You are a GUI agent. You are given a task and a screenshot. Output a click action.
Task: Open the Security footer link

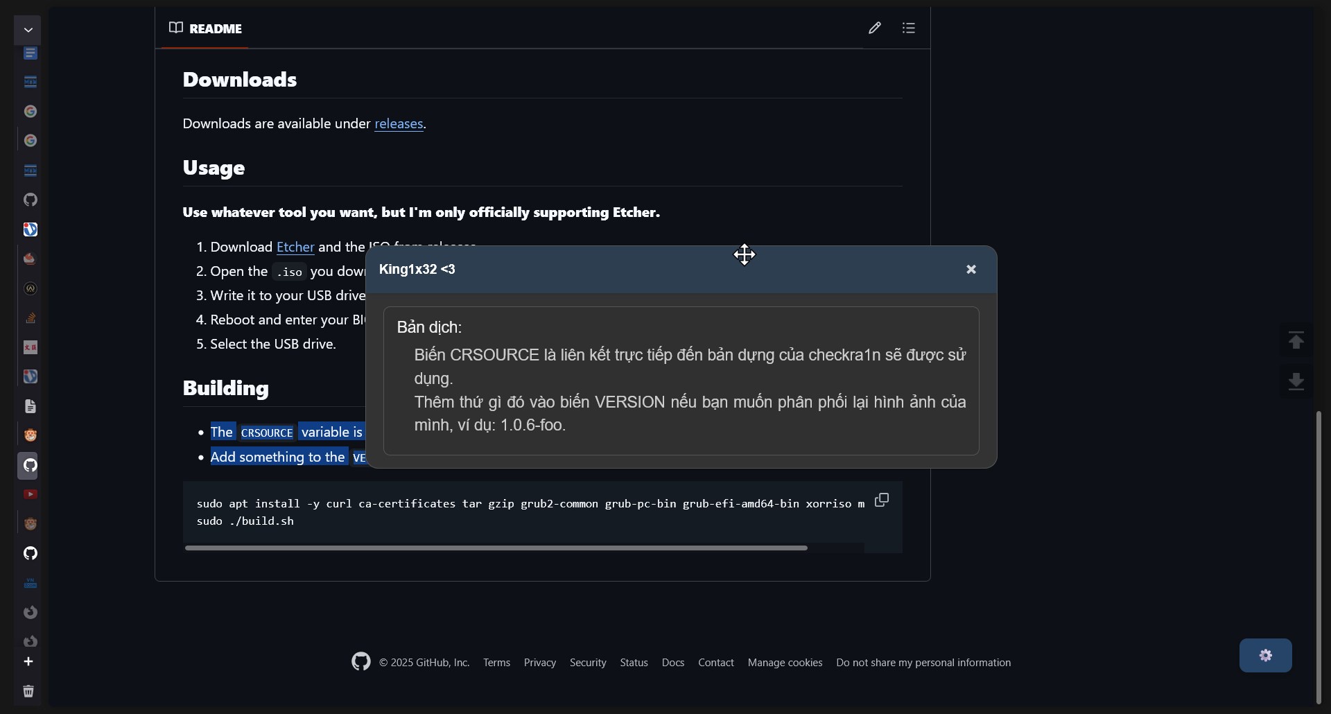pyautogui.click(x=588, y=663)
